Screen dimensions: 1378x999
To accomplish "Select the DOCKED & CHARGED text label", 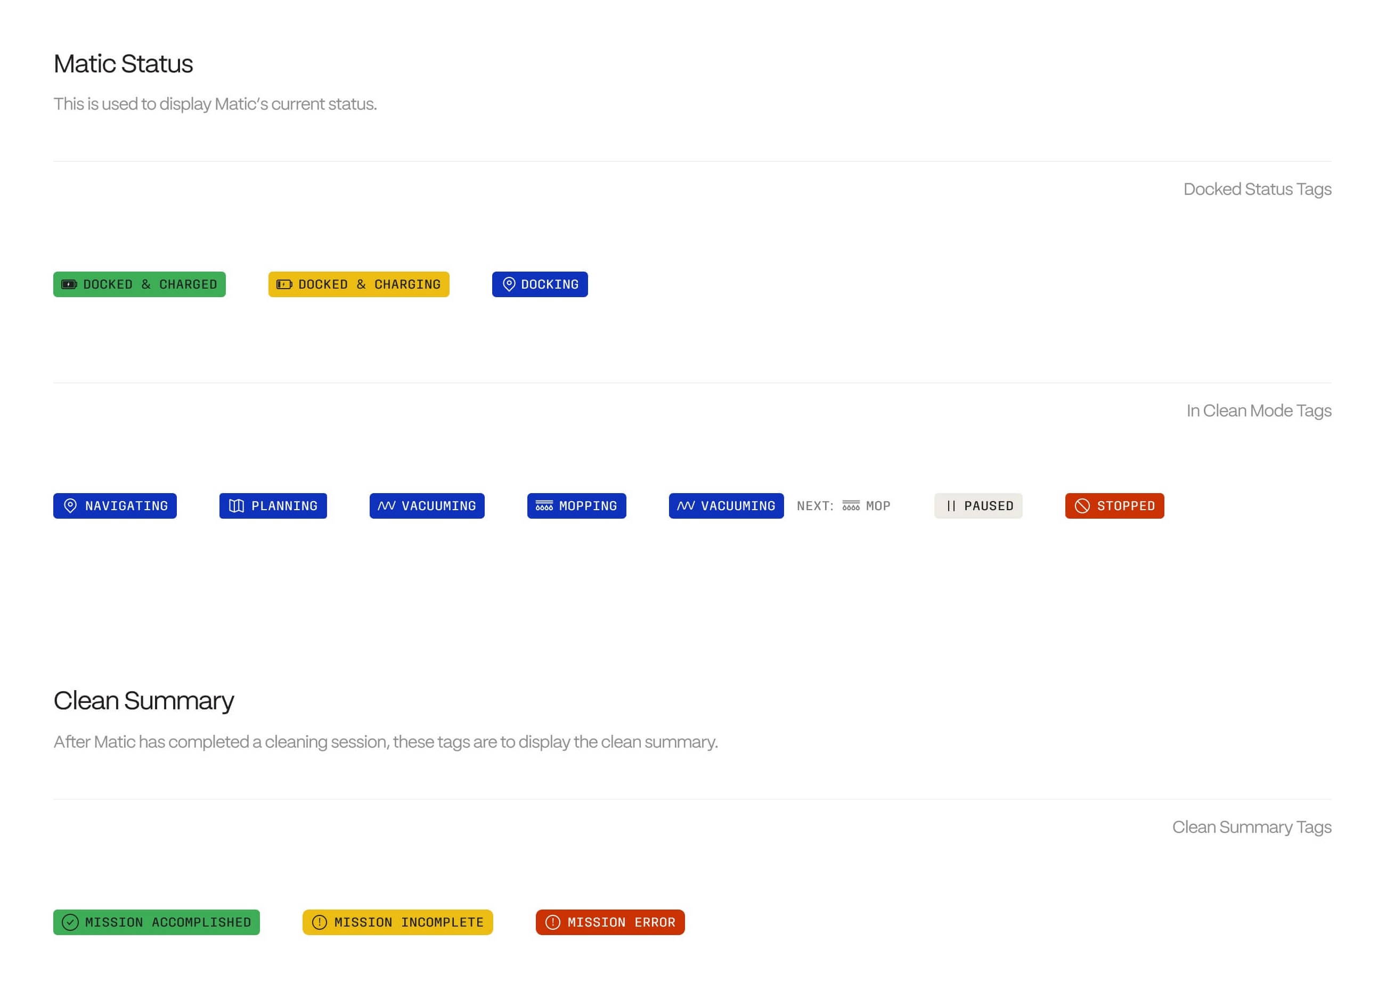I will [x=150, y=284].
